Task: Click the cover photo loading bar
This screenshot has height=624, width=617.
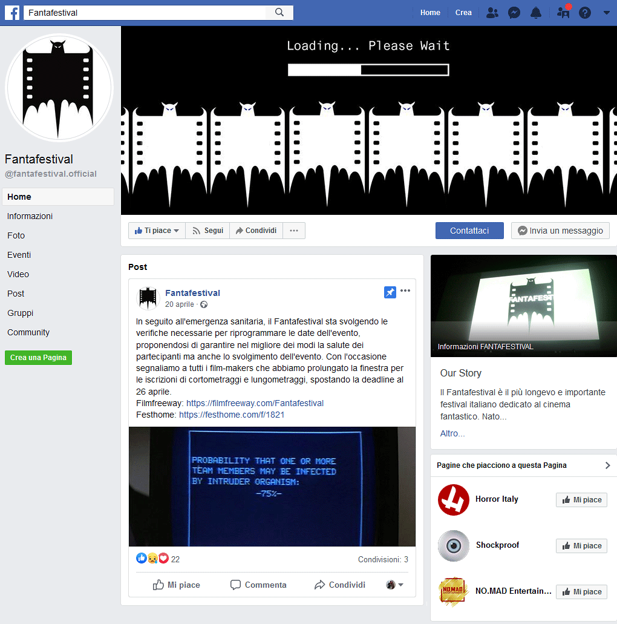Action: pos(368,70)
